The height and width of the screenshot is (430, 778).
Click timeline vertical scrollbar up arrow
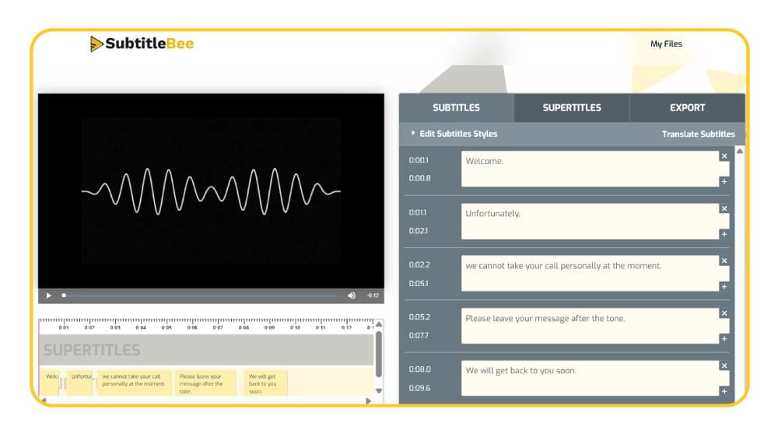click(x=379, y=324)
